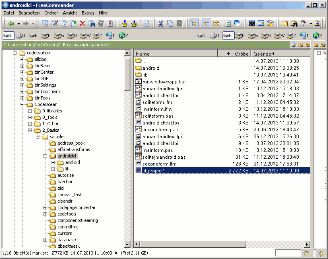Collapse the CodeOcean folder node

[x=23, y=104]
